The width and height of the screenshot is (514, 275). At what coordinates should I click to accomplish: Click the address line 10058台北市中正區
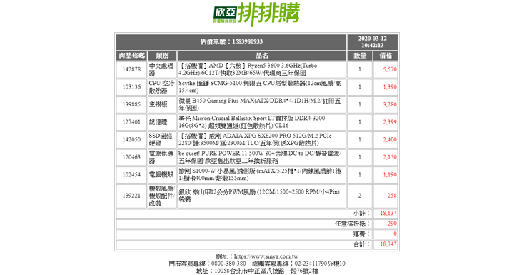[x=257, y=271]
